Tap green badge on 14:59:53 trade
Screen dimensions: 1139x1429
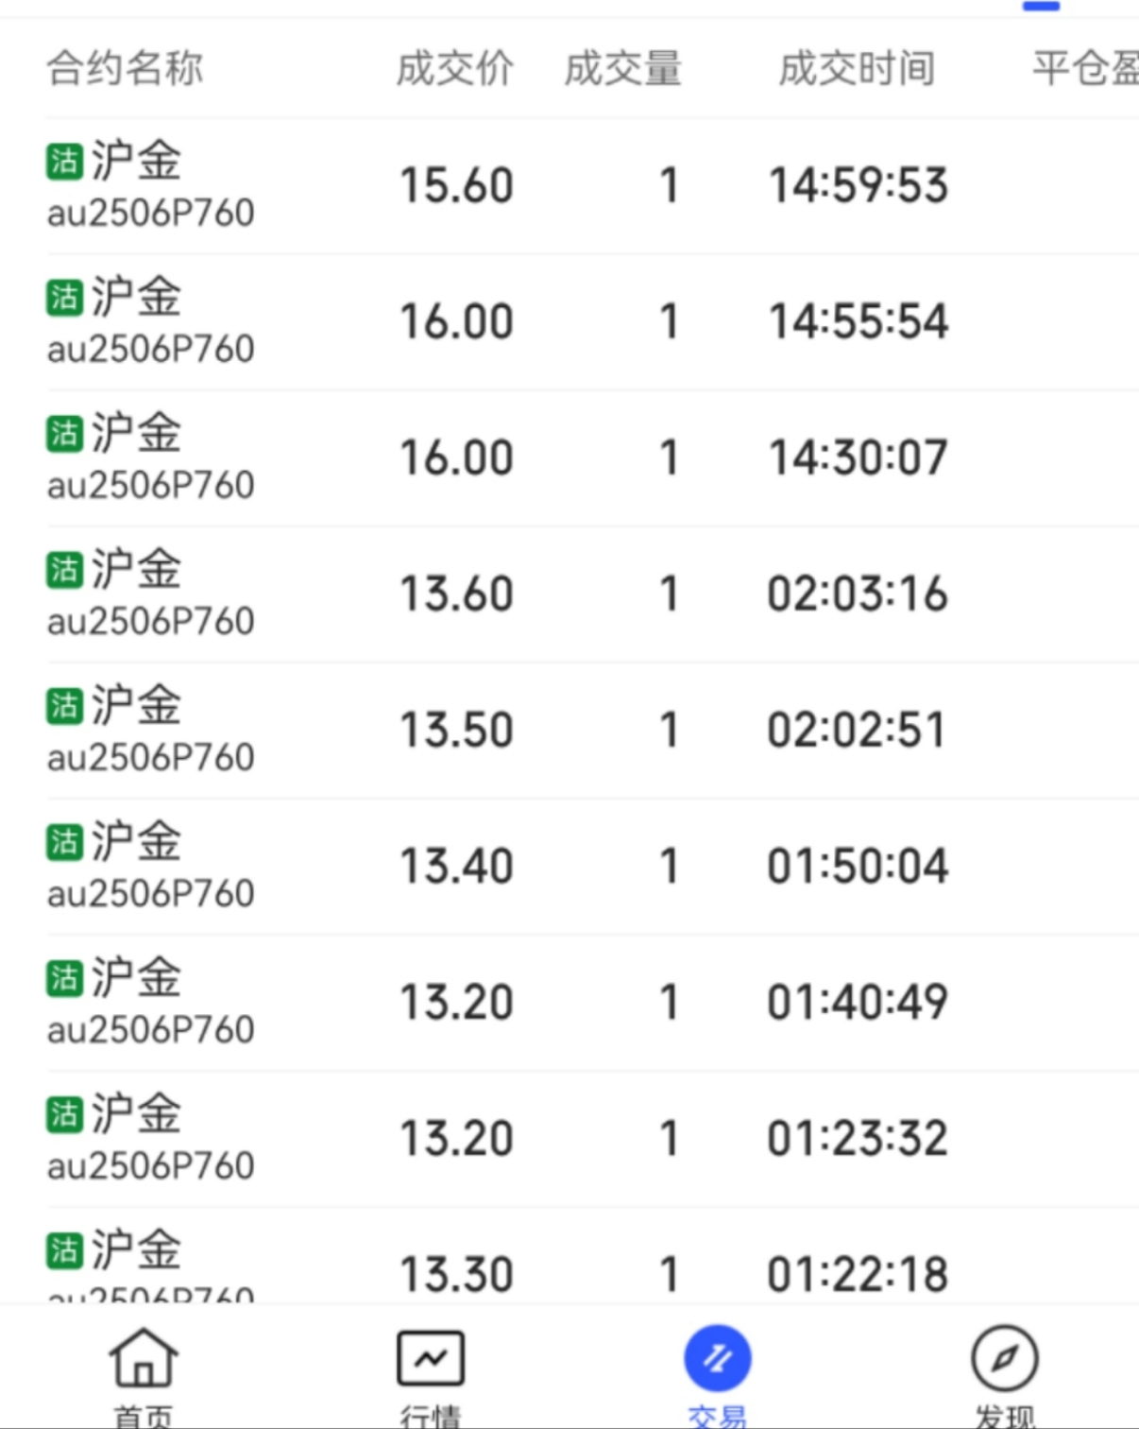click(x=65, y=161)
